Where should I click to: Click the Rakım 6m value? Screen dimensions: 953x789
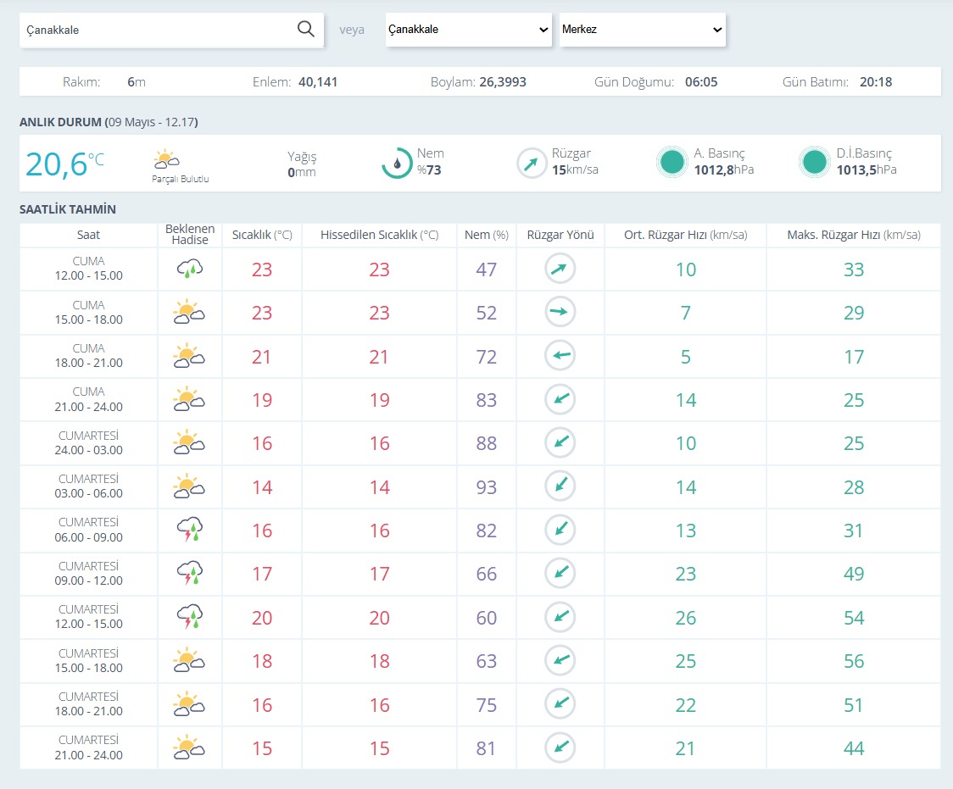(137, 82)
